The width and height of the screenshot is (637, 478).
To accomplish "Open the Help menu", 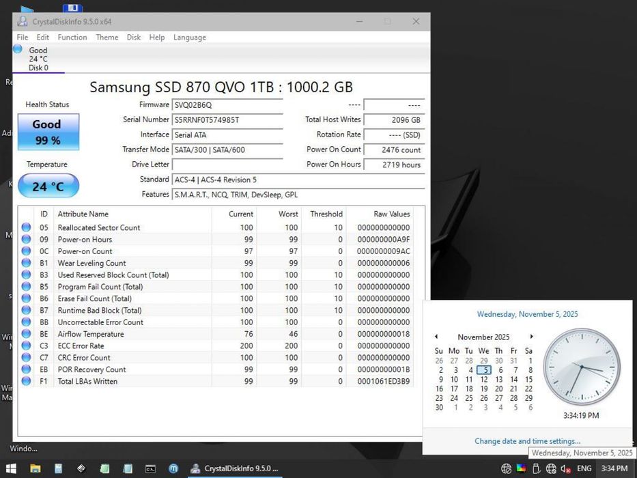I will (157, 37).
